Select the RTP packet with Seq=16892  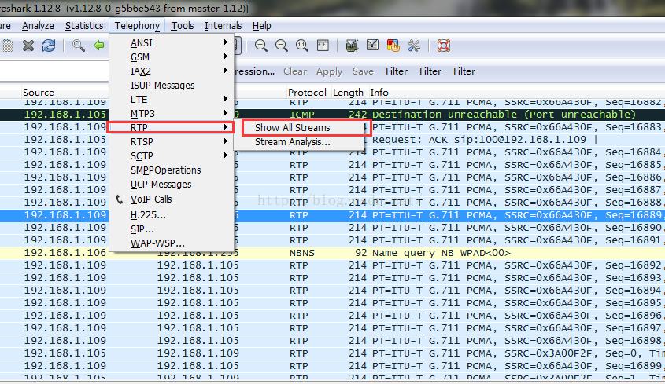tap(332, 265)
